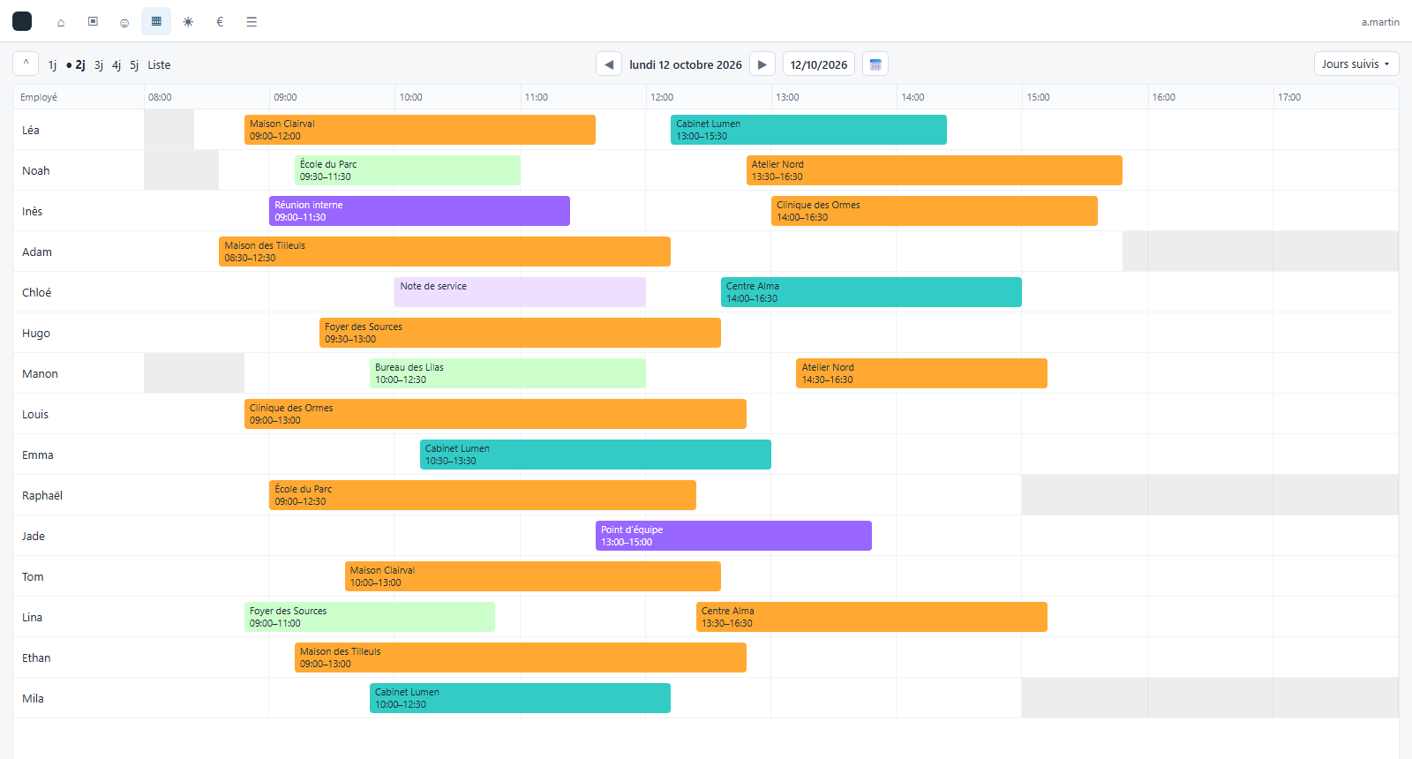Open the hamburger menu icon
This screenshot has width=1412, height=759.
(252, 22)
